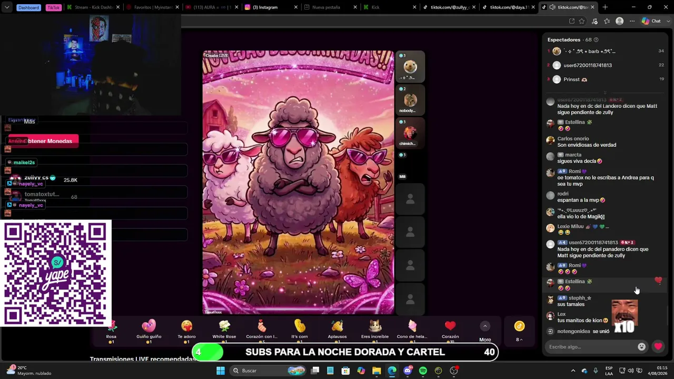Screen dimensions: 674x379
Task: Click the Lexie Miluu chat username
Action: click(570, 226)
